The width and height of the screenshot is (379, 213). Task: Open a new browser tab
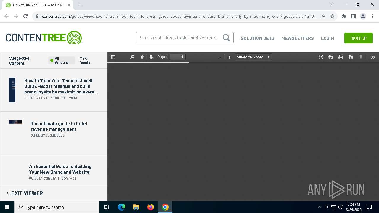click(x=80, y=5)
